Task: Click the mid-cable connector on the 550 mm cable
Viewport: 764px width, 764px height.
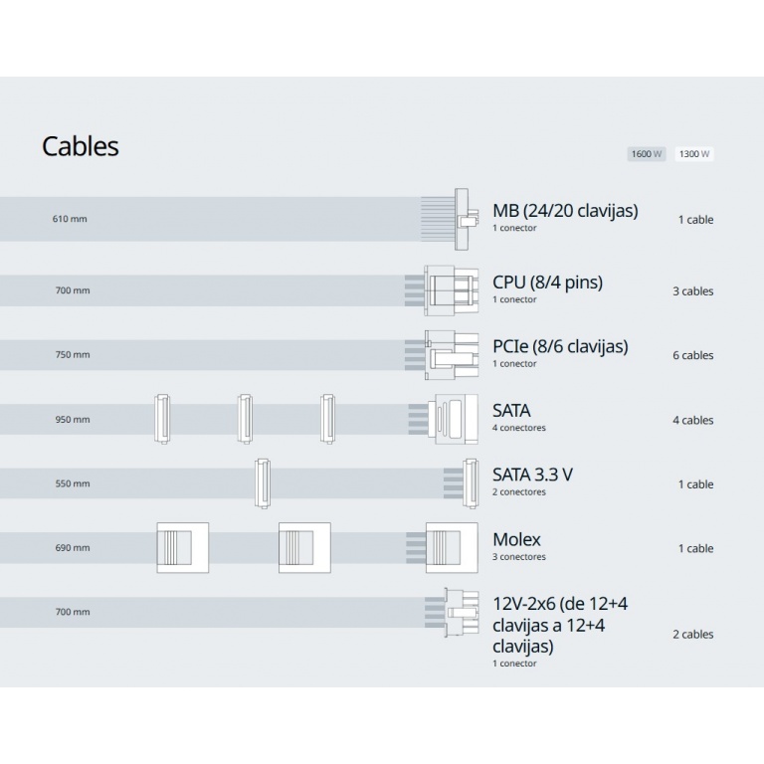Action: click(x=263, y=483)
